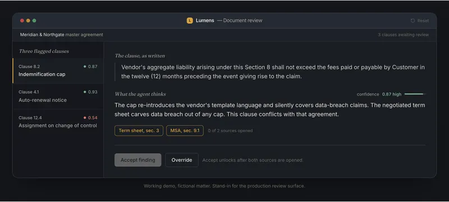This screenshot has width=449, height=202.
Task: Click the Reset label in title bar
Action: click(x=423, y=21)
